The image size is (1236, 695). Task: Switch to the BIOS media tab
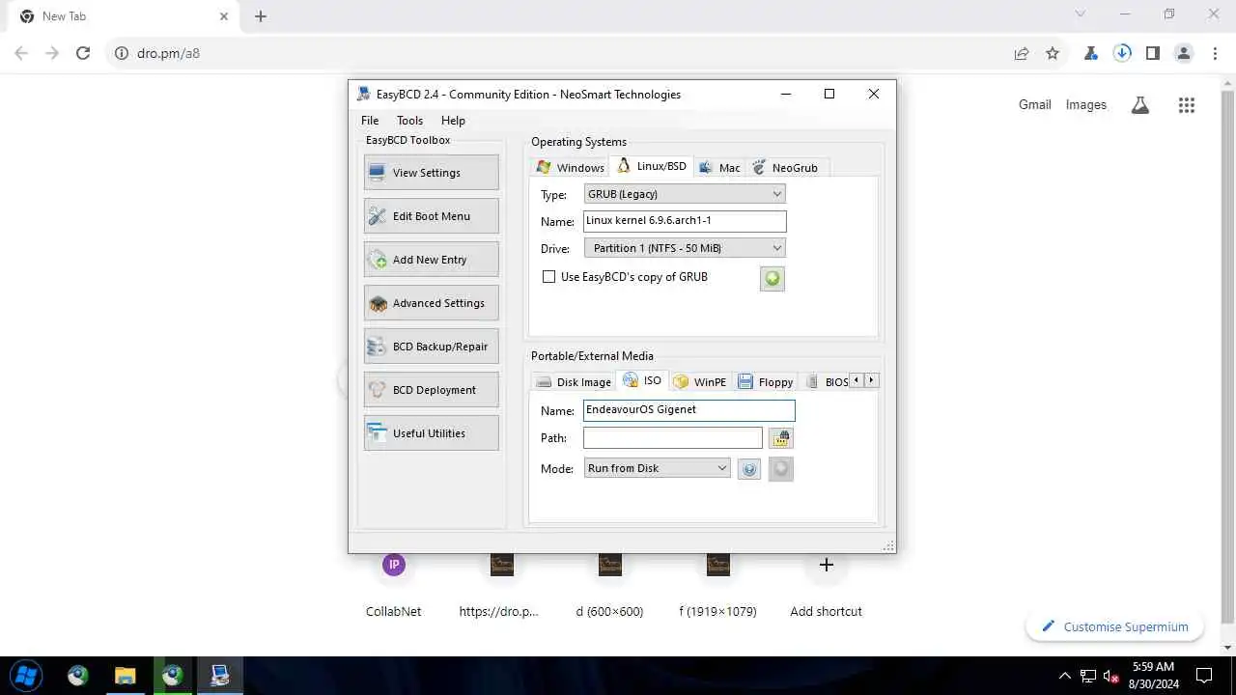click(827, 382)
